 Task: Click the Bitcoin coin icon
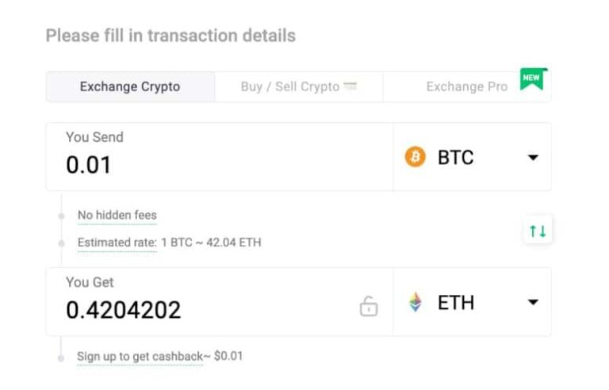pyautogui.click(x=415, y=157)
